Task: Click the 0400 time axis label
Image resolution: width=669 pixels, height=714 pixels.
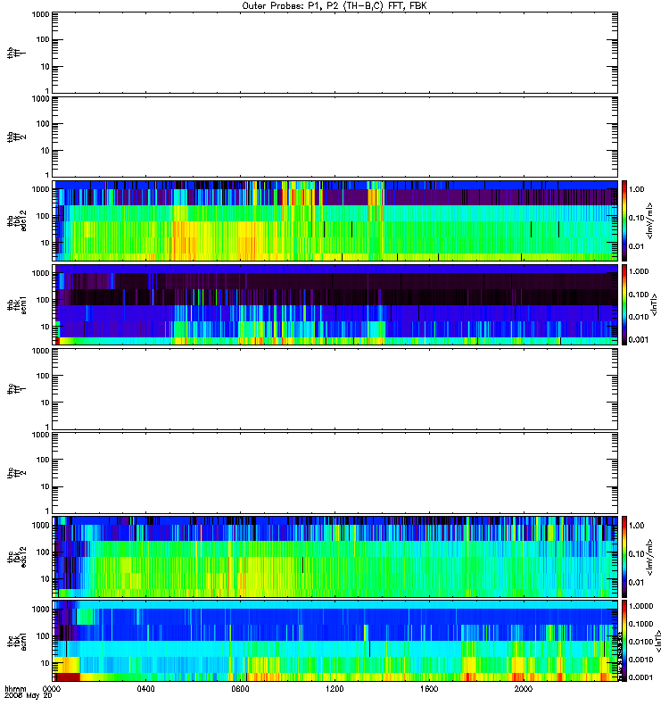Action: point(146,689)
